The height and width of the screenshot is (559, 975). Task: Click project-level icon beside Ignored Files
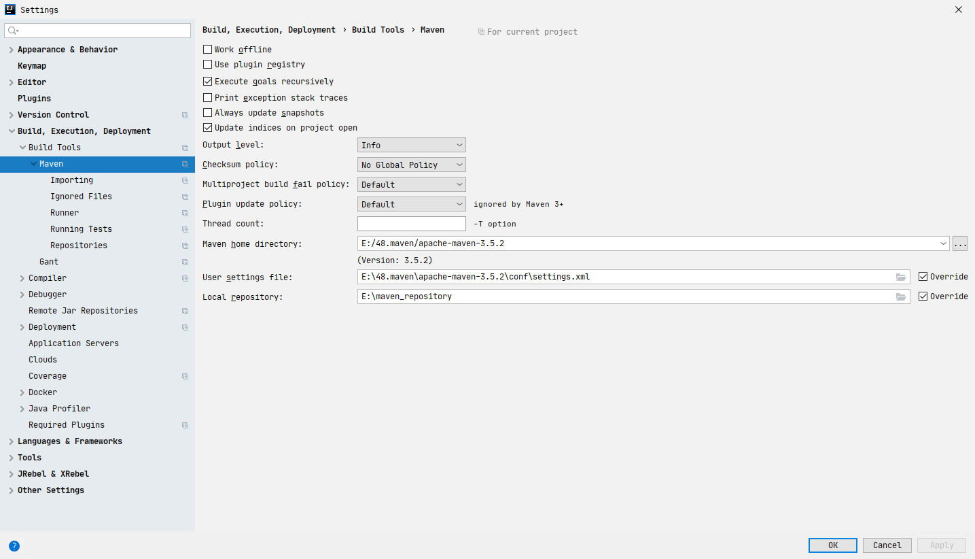point(185,197)
